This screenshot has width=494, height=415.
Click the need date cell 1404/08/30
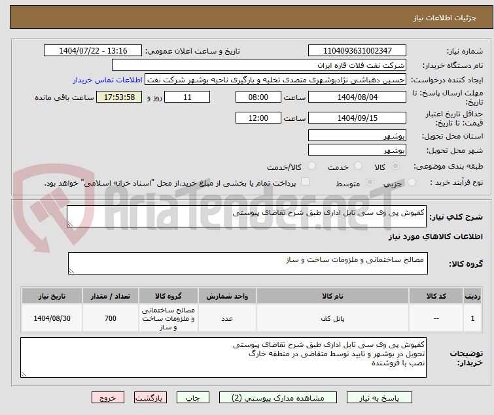point(52,318)
